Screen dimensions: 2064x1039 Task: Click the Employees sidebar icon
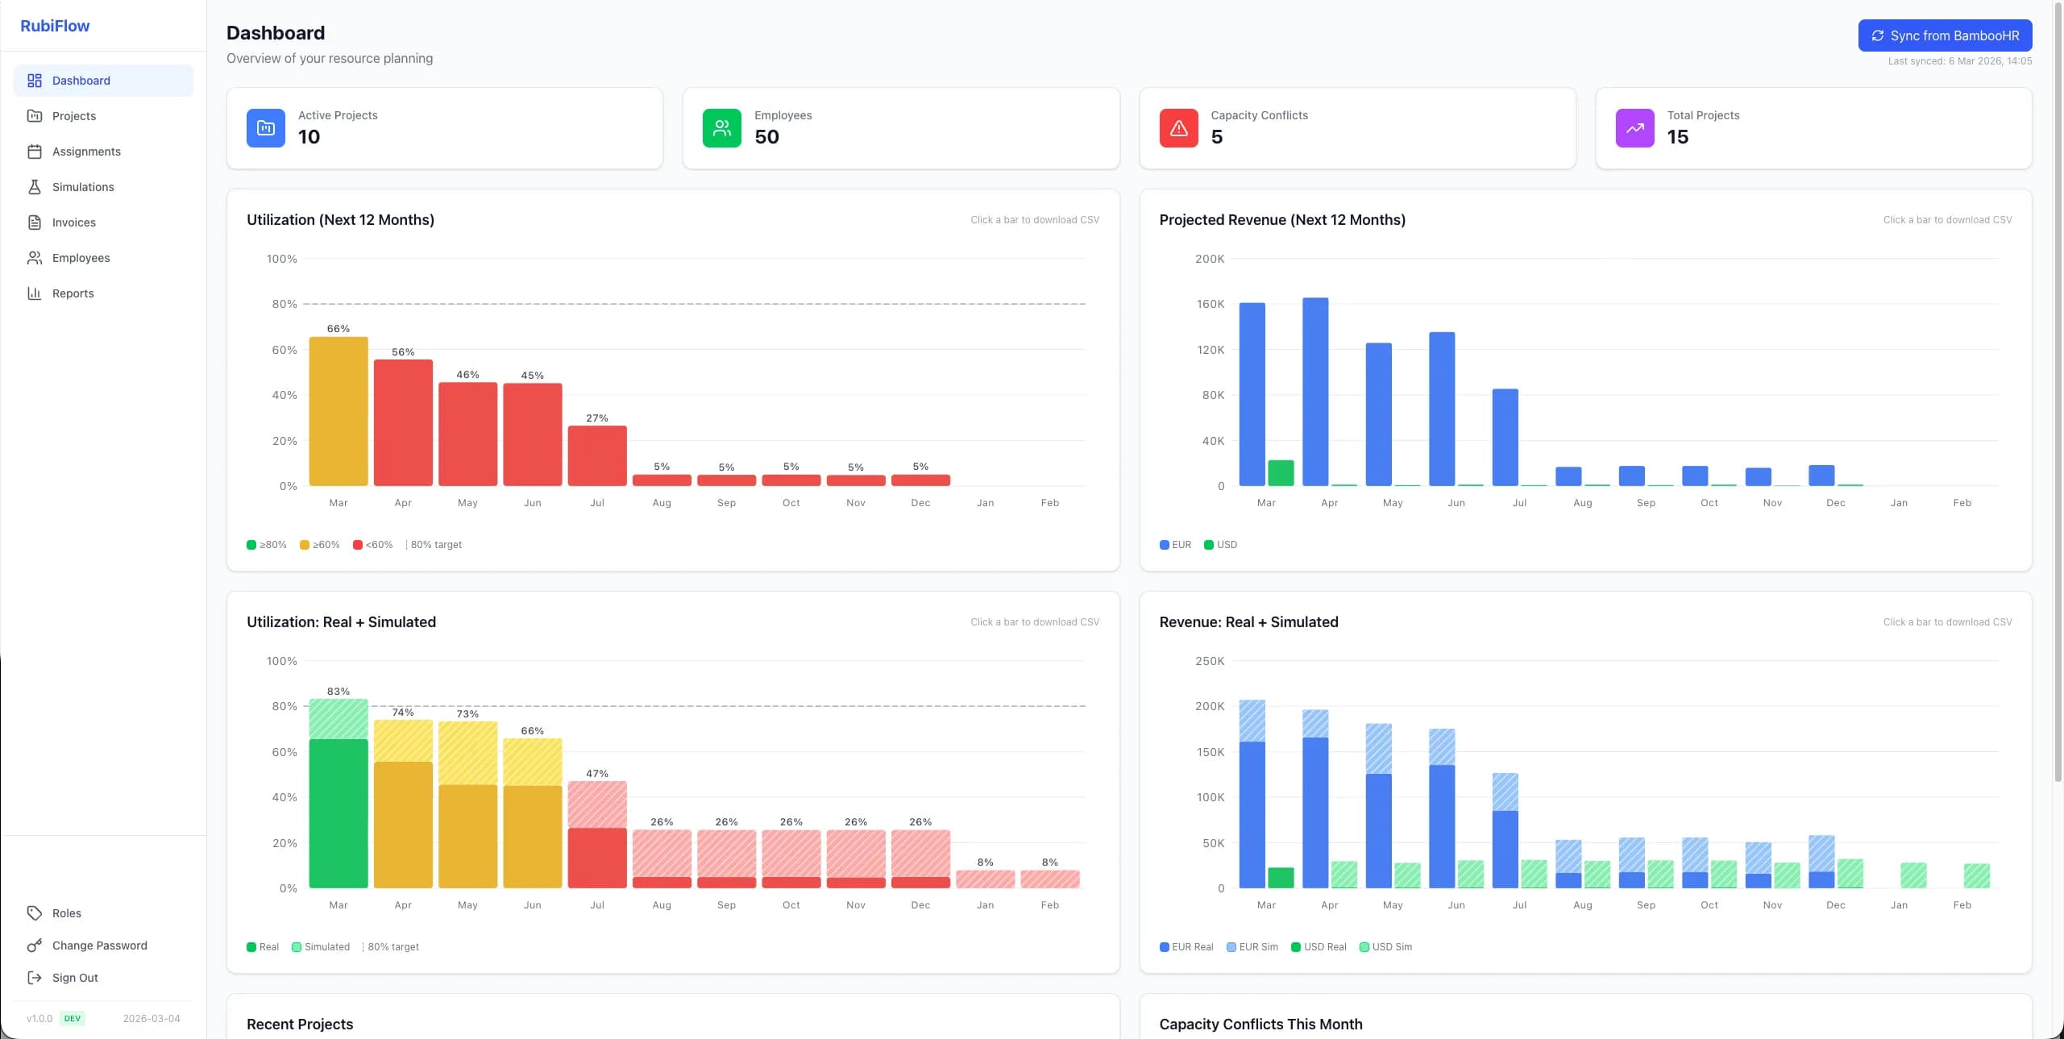click(x=34, y=258)
